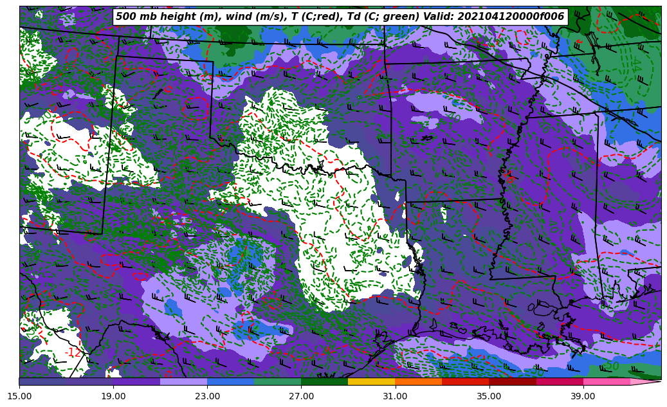The height and width of the screenshot is (407, 667).
Task: Click the red -12 temperature contour label
Action: (72, 352)
